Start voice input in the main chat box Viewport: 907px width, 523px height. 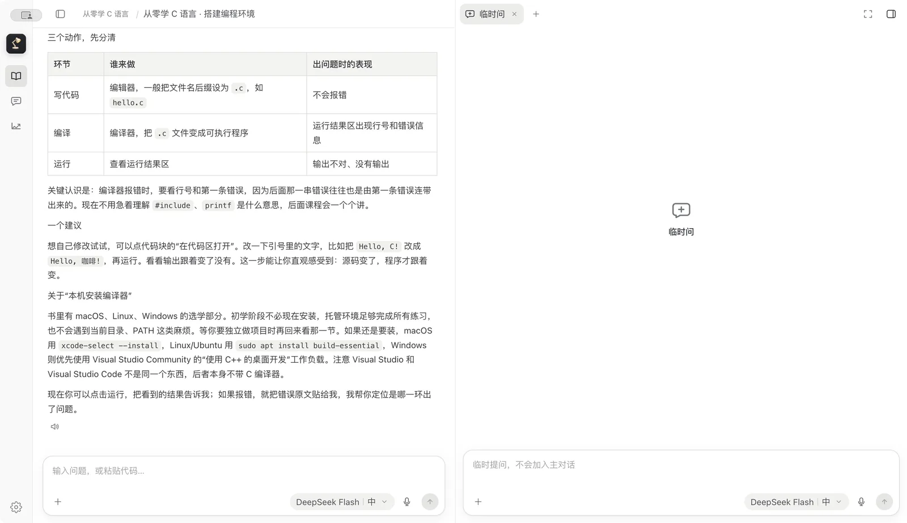coord(406,501)
